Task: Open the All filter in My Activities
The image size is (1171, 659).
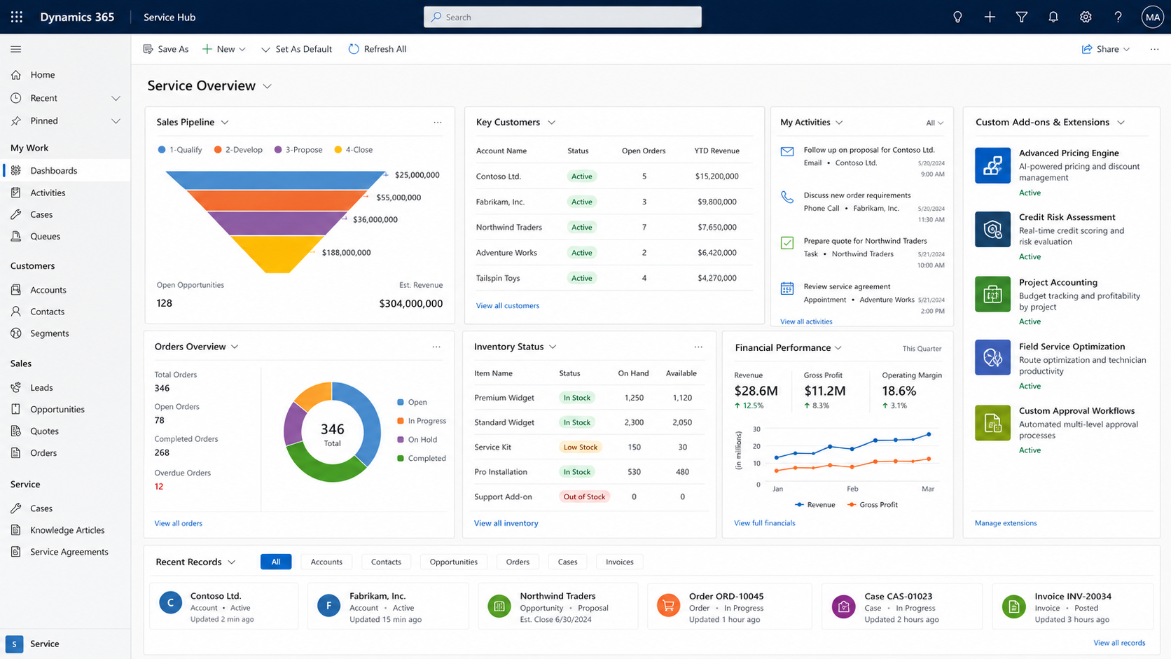Action: pyautogui.click(x=934, y=123)
